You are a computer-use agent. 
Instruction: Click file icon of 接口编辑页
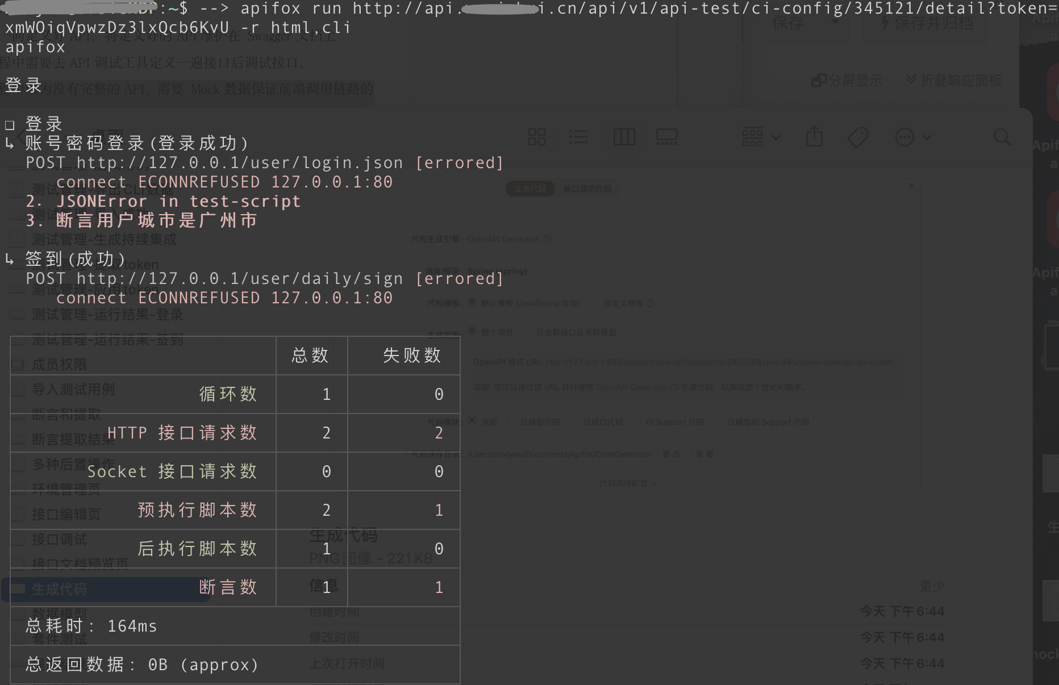coord(18,514)
